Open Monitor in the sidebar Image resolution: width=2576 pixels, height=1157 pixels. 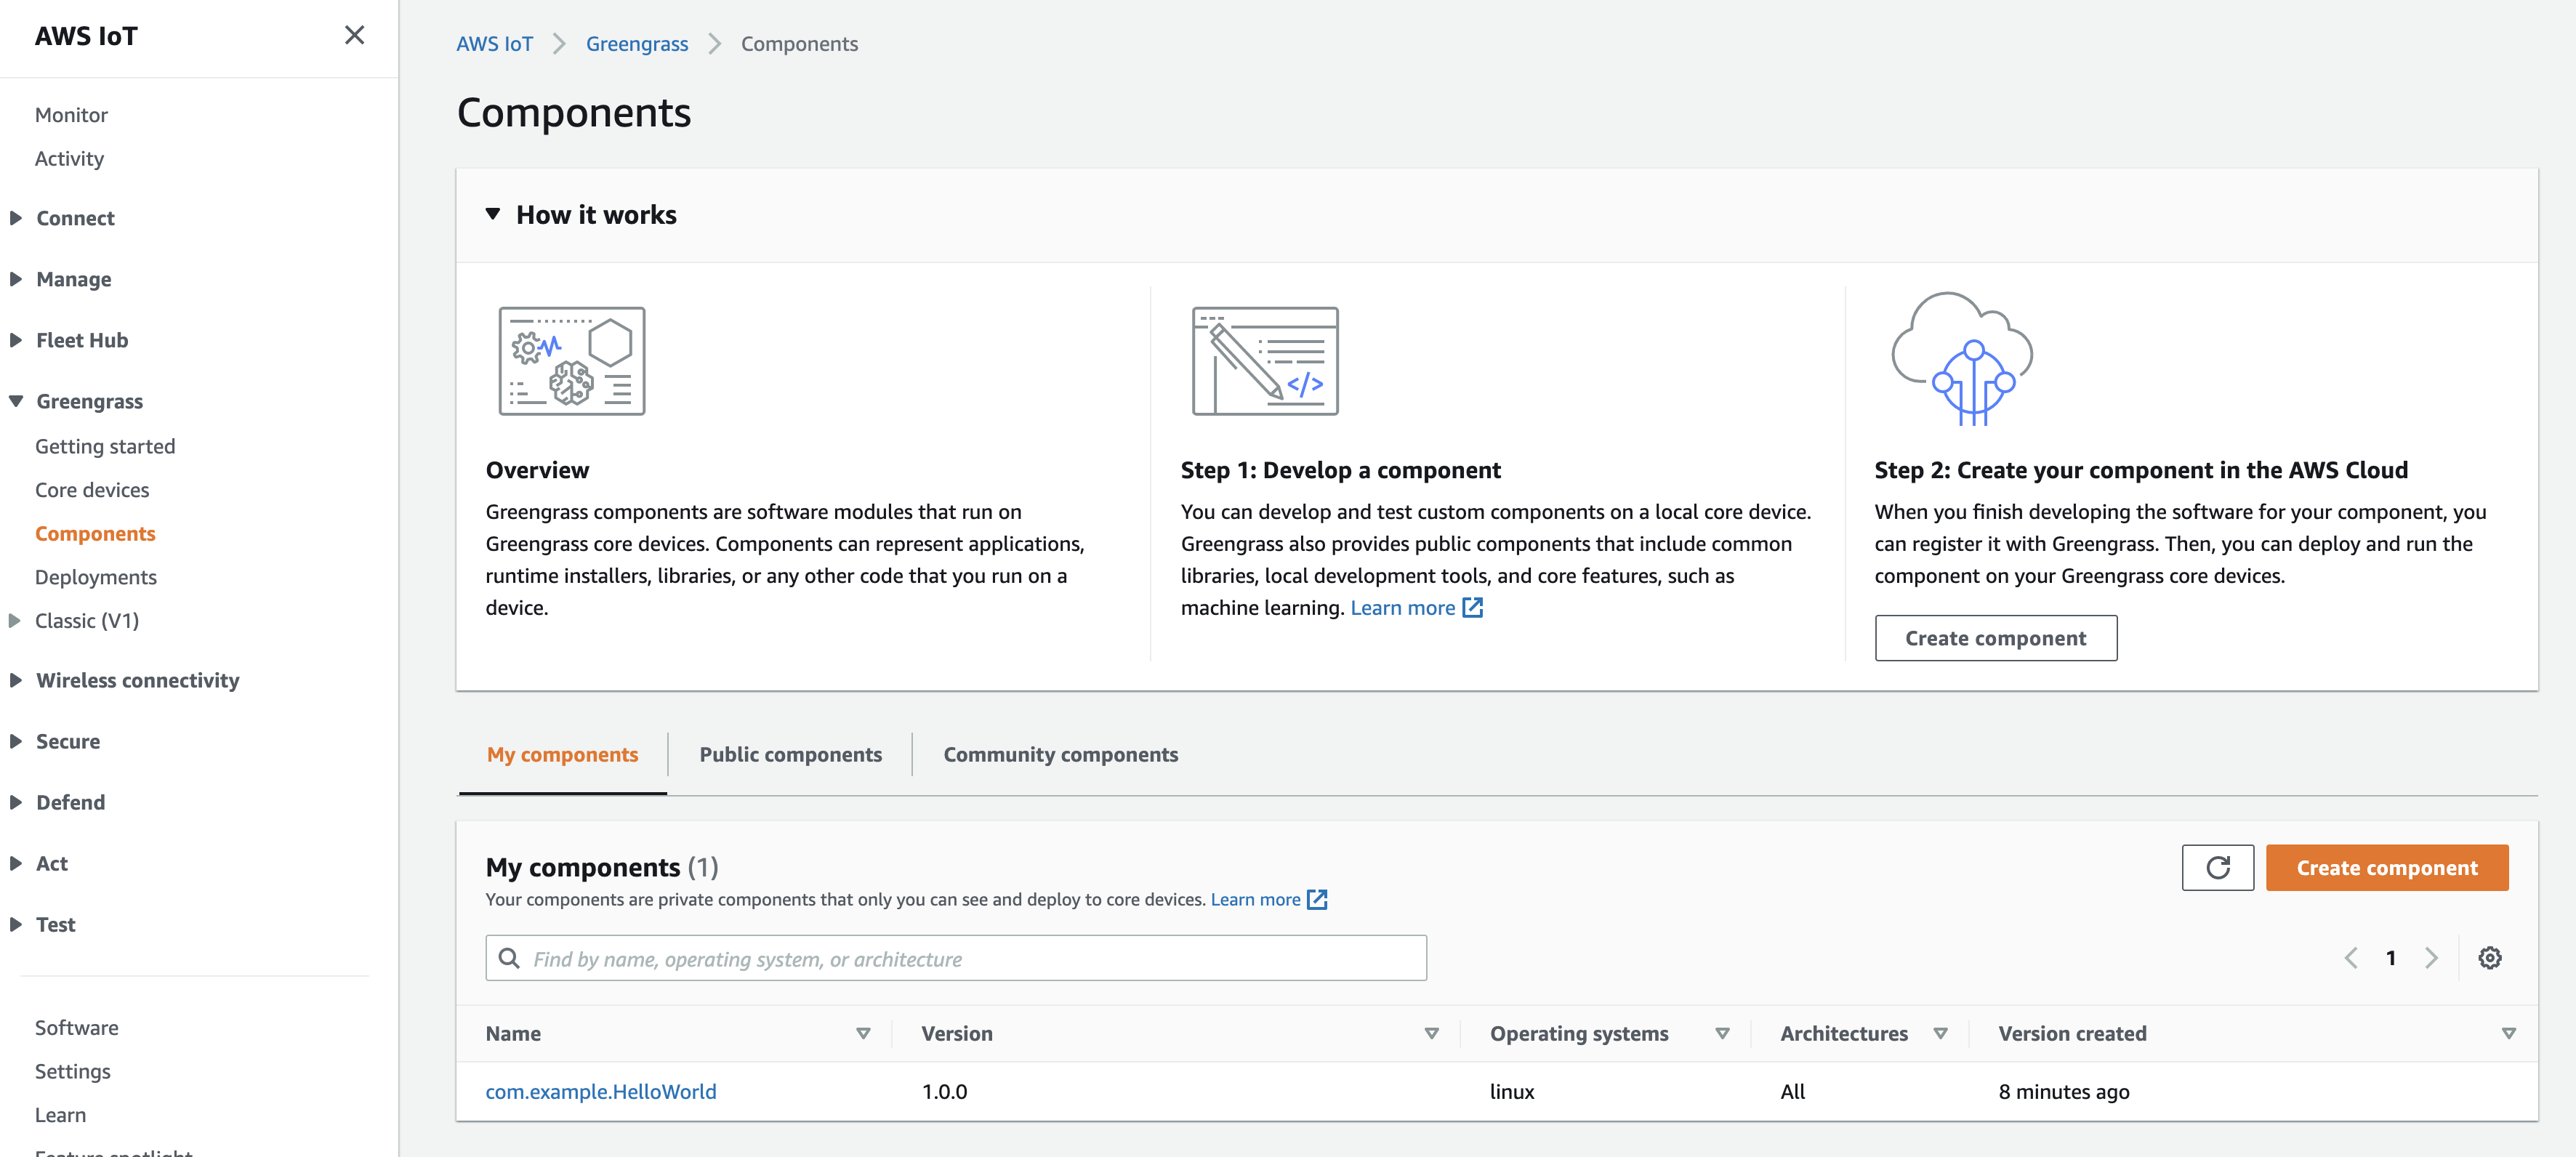[x=71, y=115]
